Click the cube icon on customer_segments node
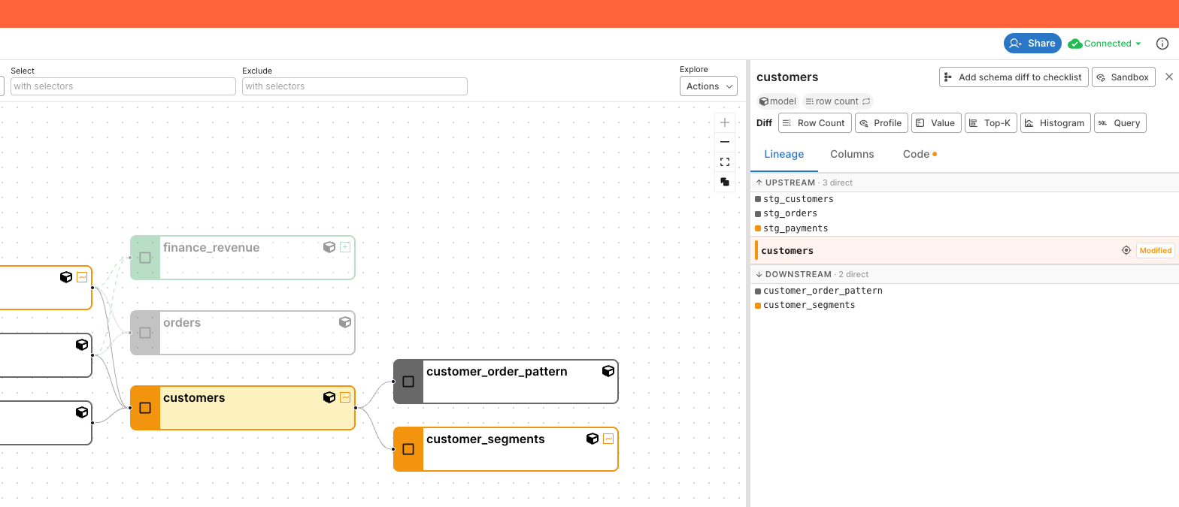Screen dimensions: 1179x507 tap(593, 439)
